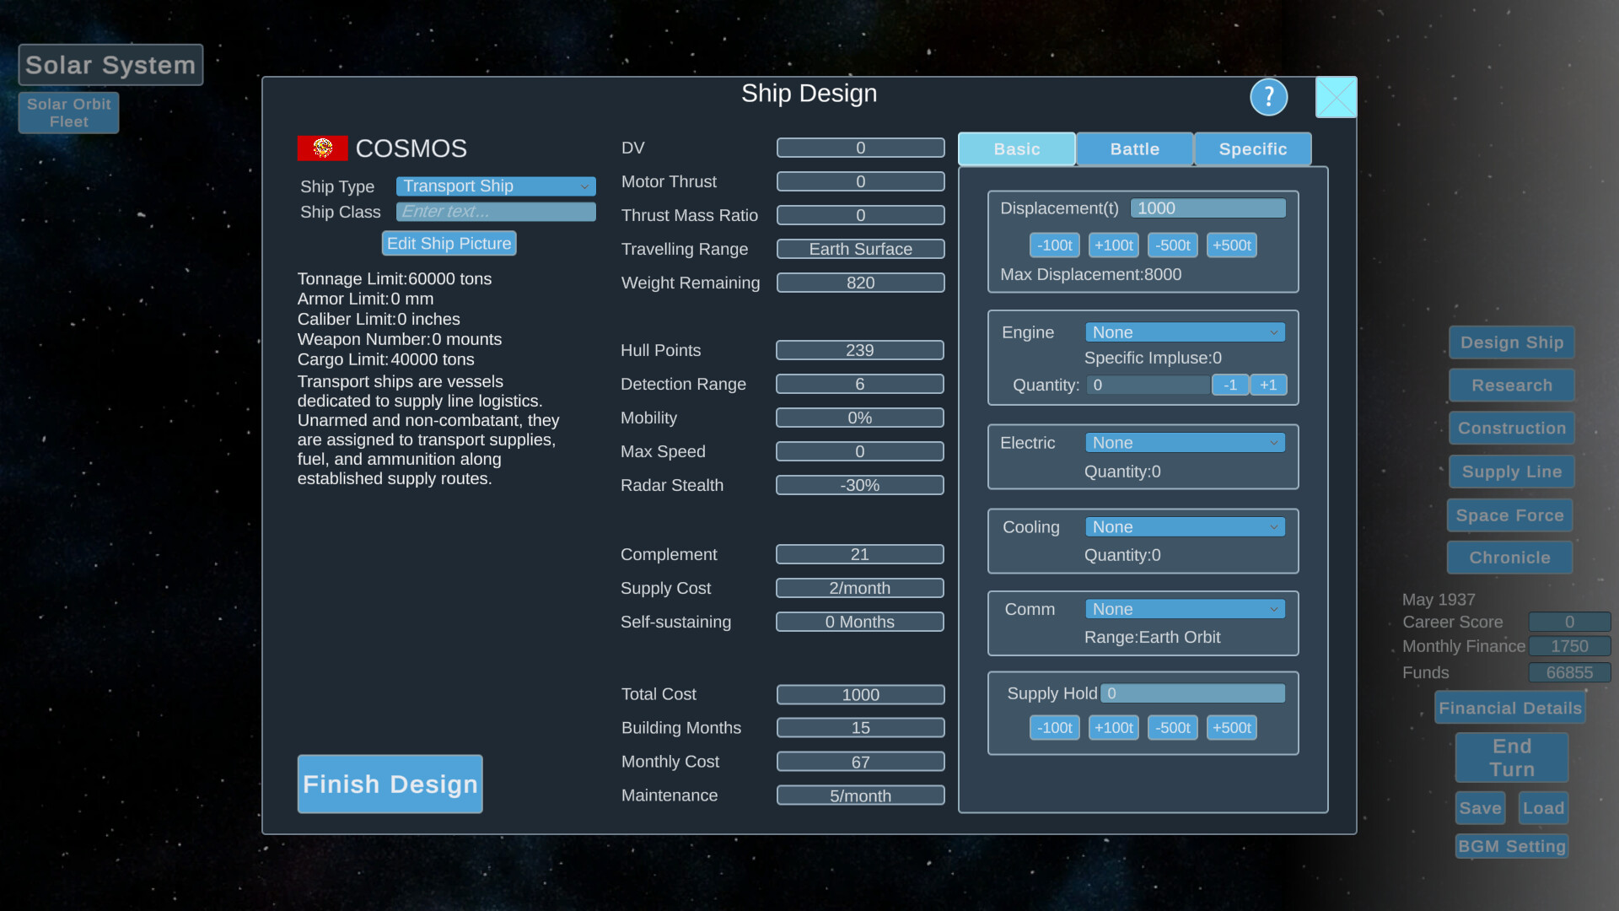Open Edit Ship Picture
The height and width of the screenshot is (911, 1619).
pos(449,243)
